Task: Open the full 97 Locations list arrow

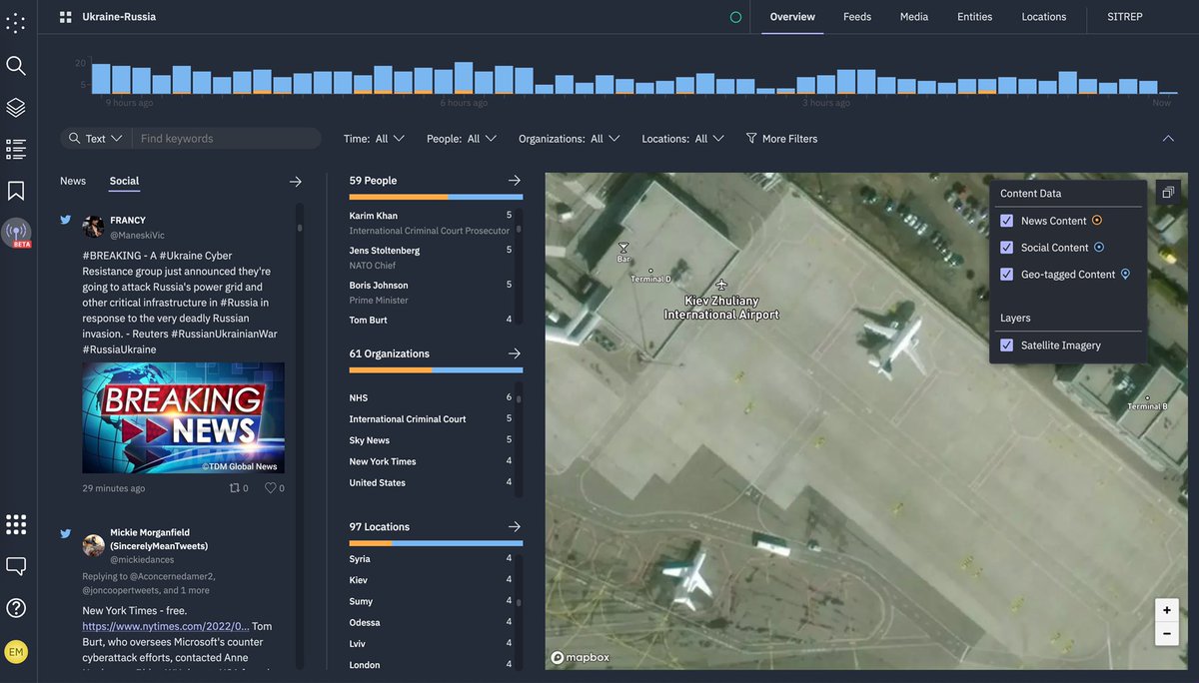Action: (x=515, y=526)
